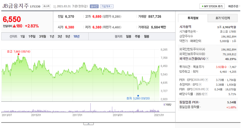Click the 코스피 market badge
The width and height of the screenshot is (246, 128).
click(46, 6)
